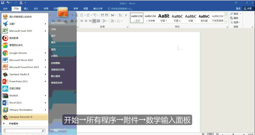This screenshot has height=135, width=255.
Task: Select the 正文 style
Action: click(137, 18)
